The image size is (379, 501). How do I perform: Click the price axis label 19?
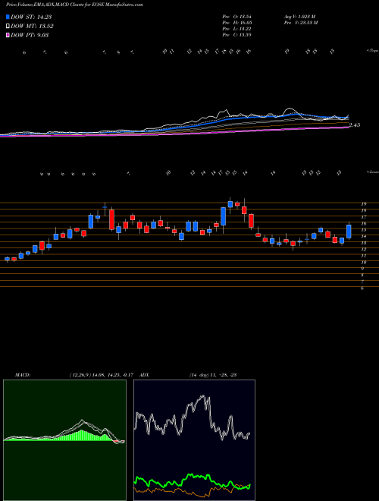point(363,204)
